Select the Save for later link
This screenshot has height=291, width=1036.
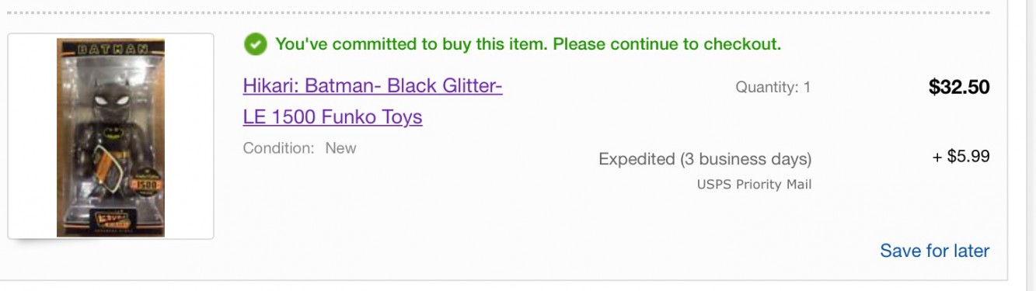click(x=934, y=251)
